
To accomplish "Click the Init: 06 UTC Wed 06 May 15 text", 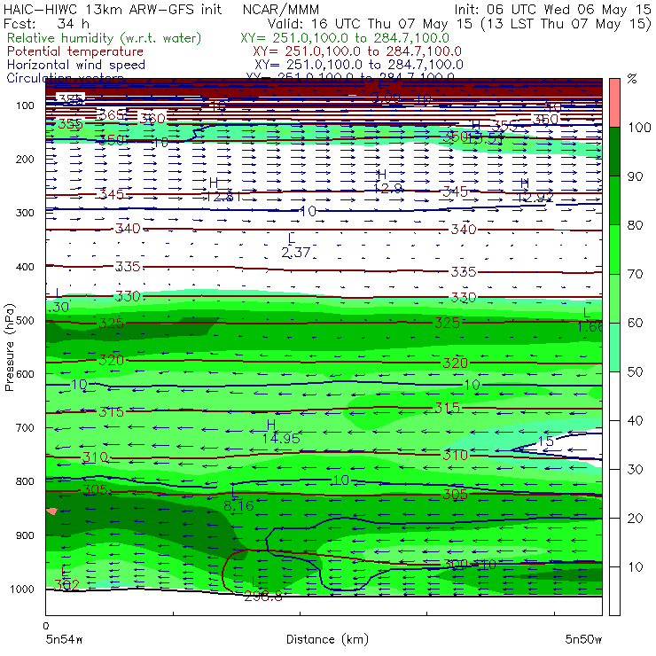I will coord(552,9).
